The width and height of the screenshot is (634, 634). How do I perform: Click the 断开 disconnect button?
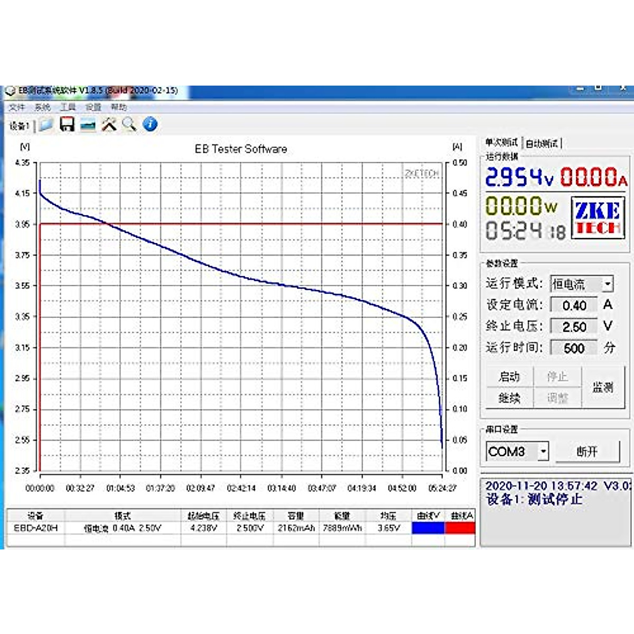(x=587, y=452)
